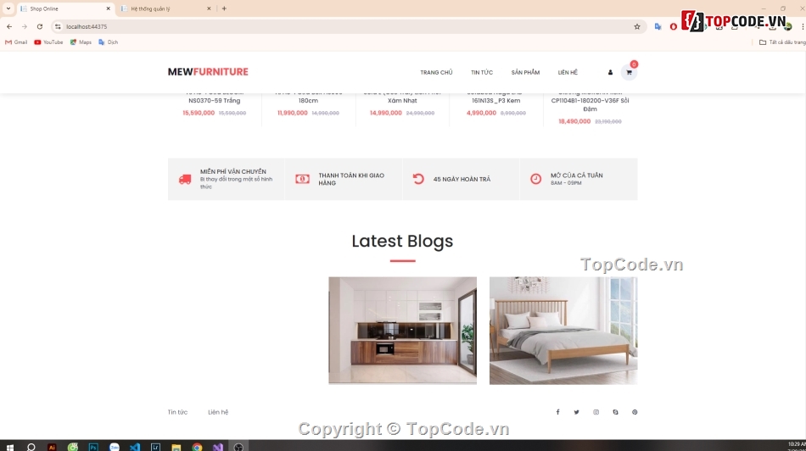Go back with the browser back arrow

click(9, 27)
